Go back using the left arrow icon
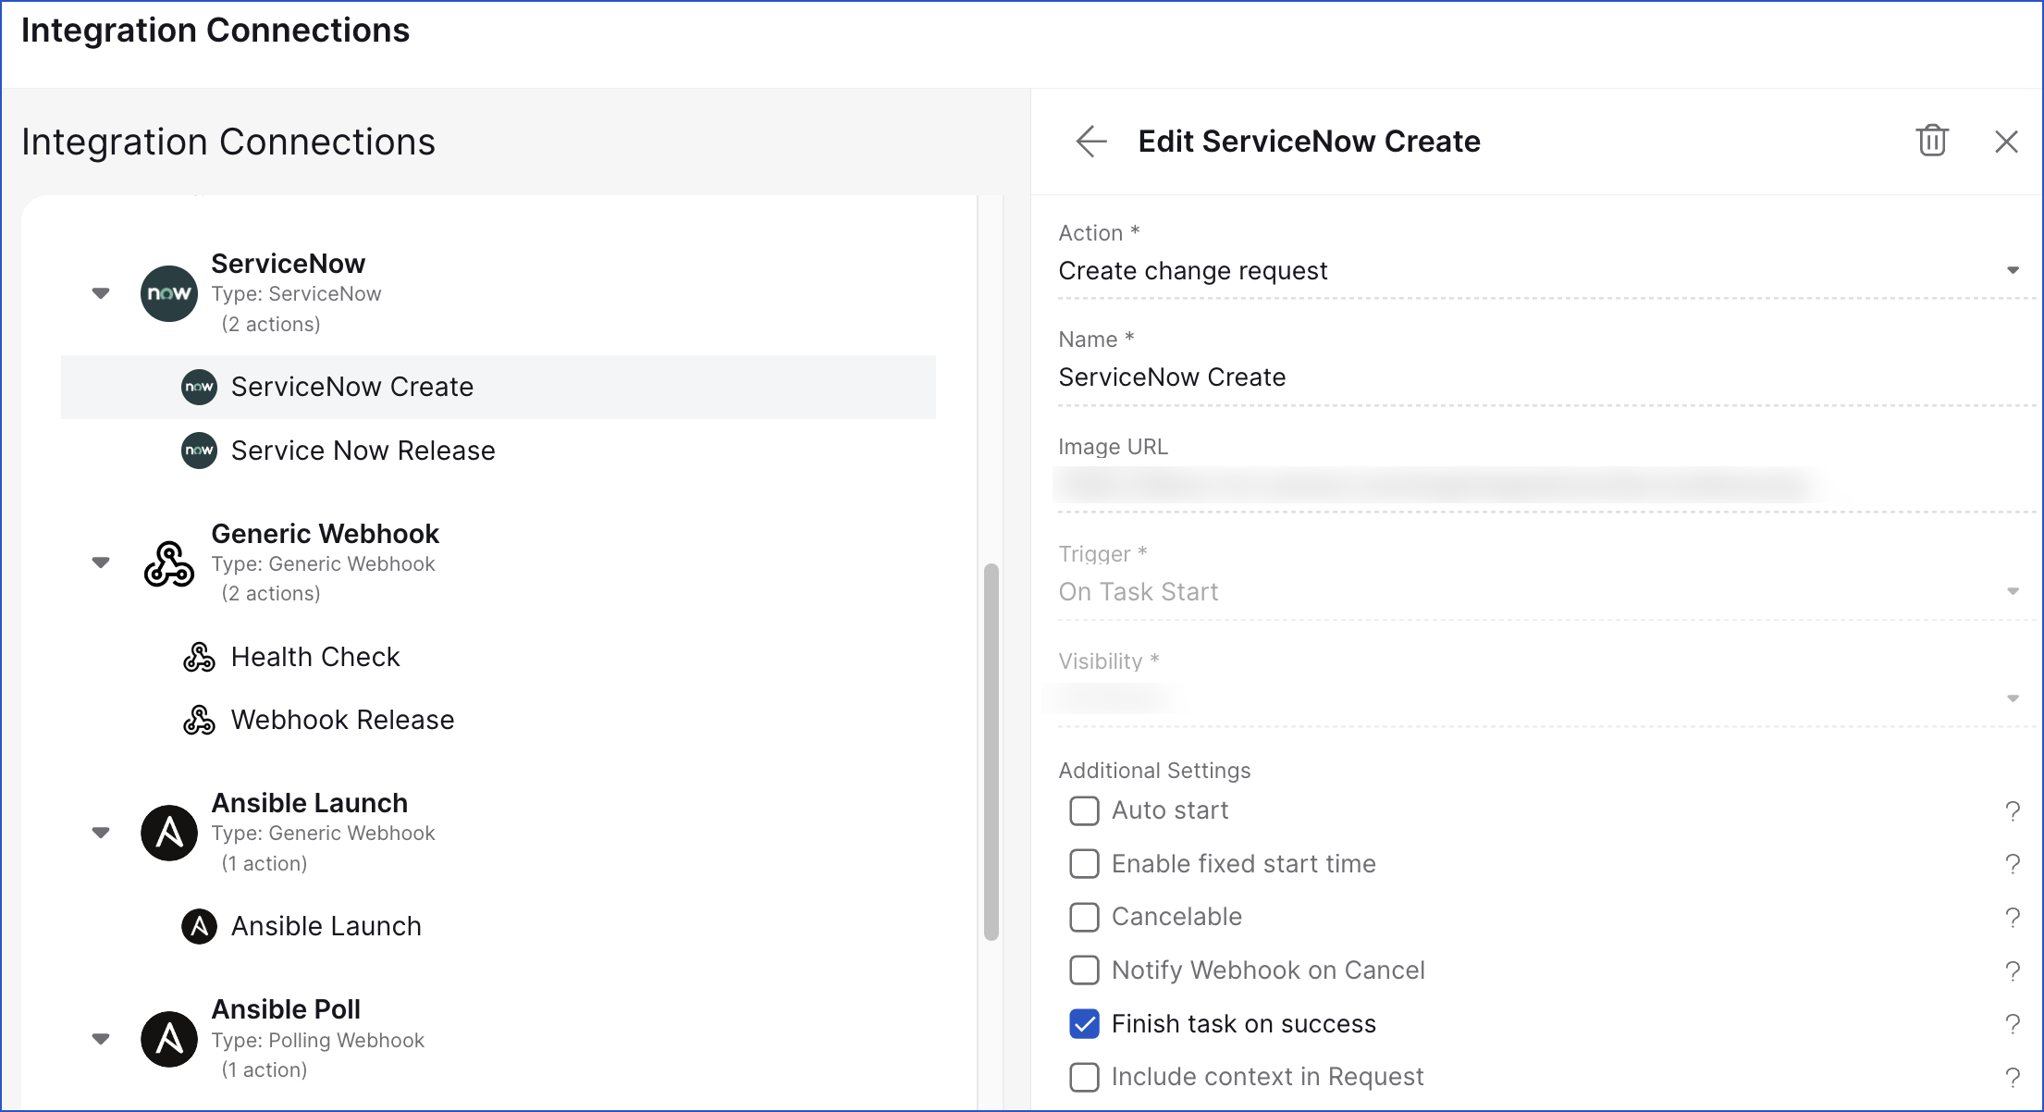The image size is (2044, 1112). (x=1091, y=142)
